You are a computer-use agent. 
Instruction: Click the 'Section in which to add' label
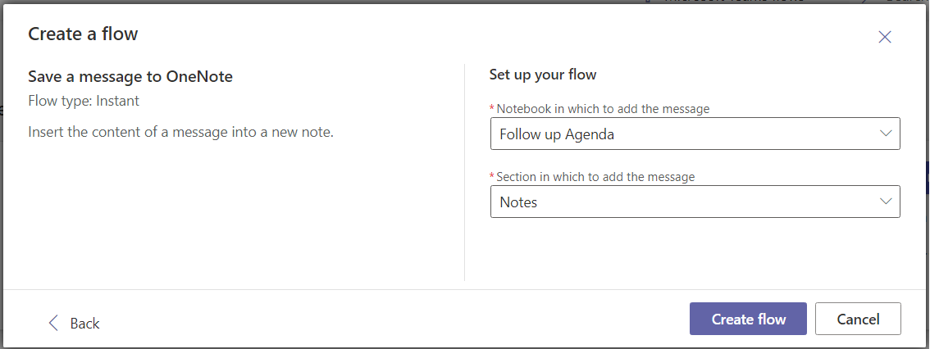point(595,176)
